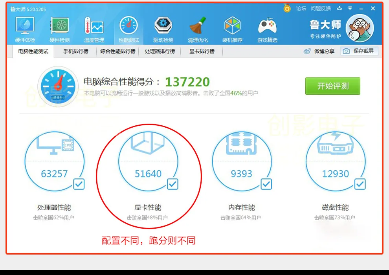
Task: Click the 磁盘性能 label
Action: (x=336, y=207)
